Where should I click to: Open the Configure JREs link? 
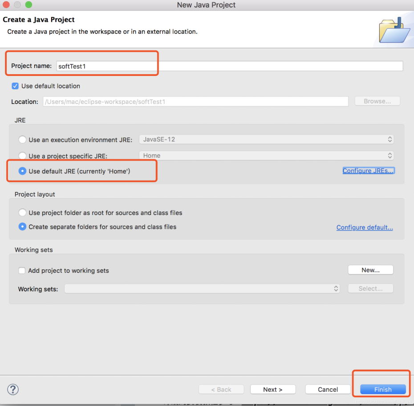tap(368, 171)
